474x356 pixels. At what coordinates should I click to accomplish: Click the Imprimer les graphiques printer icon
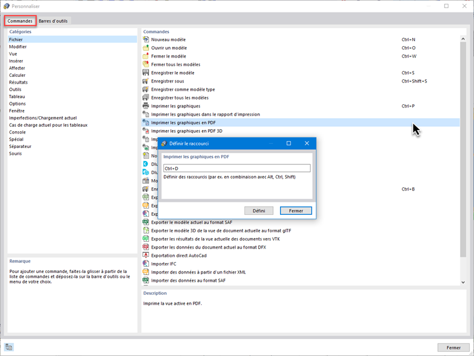coord(146,106)
